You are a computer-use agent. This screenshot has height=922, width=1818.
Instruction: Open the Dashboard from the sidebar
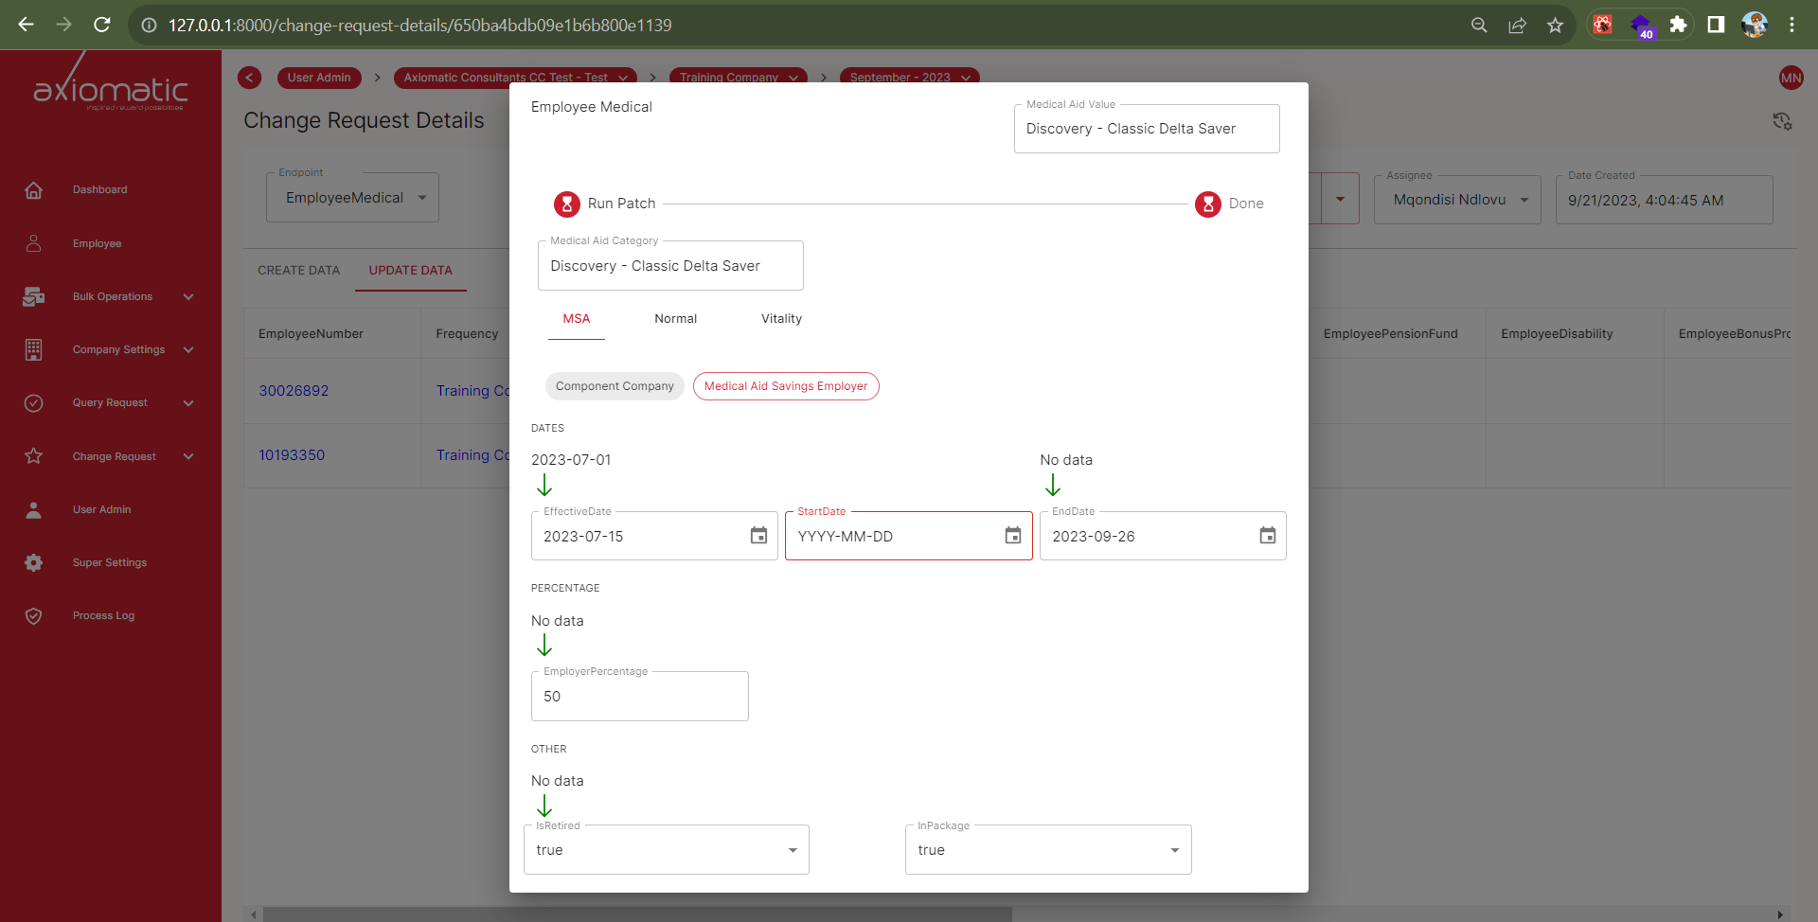(x=99, y=189)
